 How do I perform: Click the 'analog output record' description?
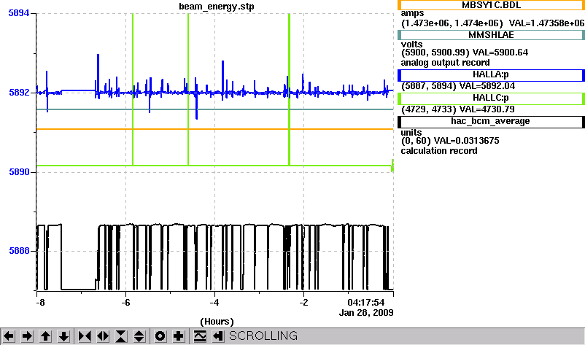tap(446, 63)
